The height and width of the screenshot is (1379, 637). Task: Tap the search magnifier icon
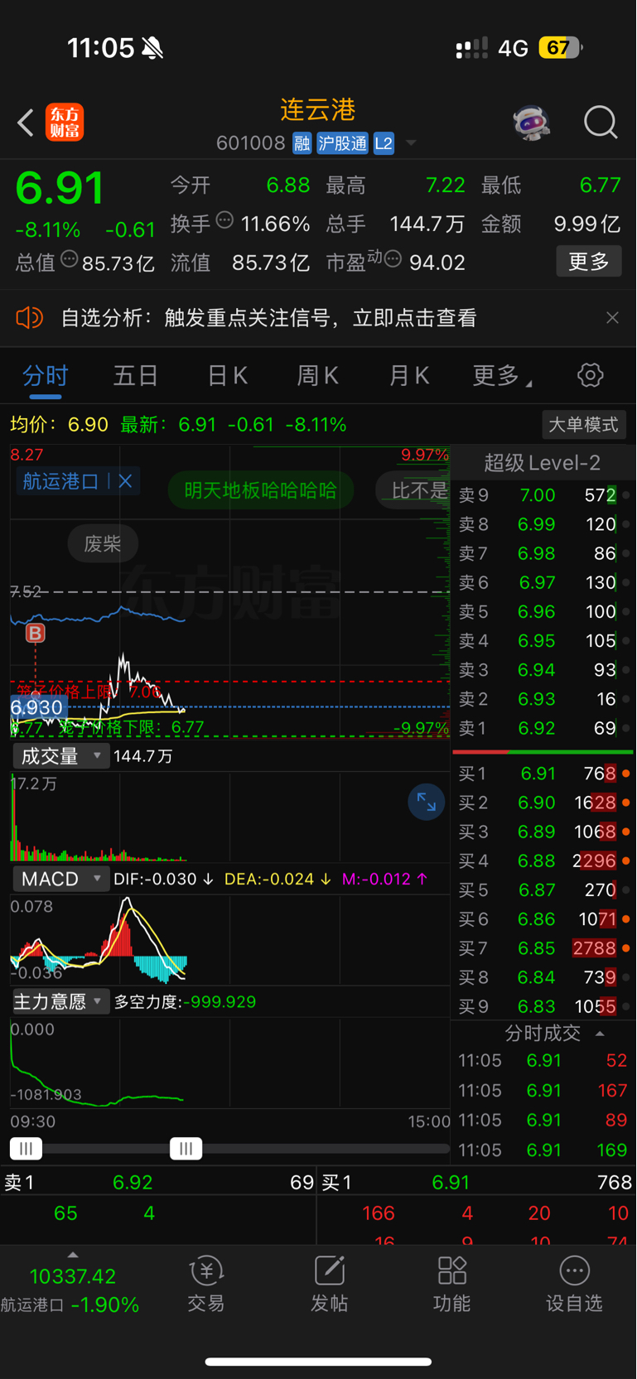[601, 123]
